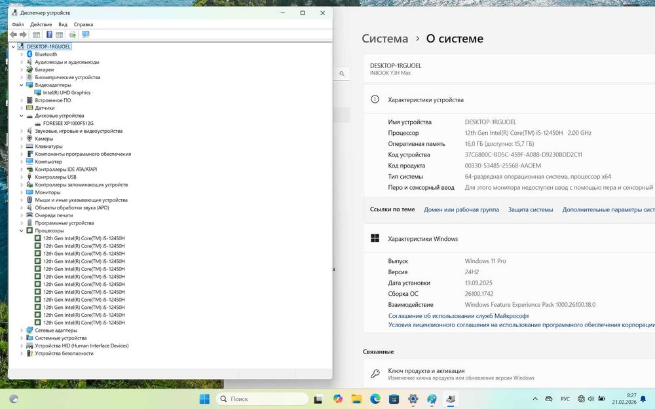Viewport: 655px width, 409px height.
Task: Expand the Контроллеры USB category
Action: (22, 177)
